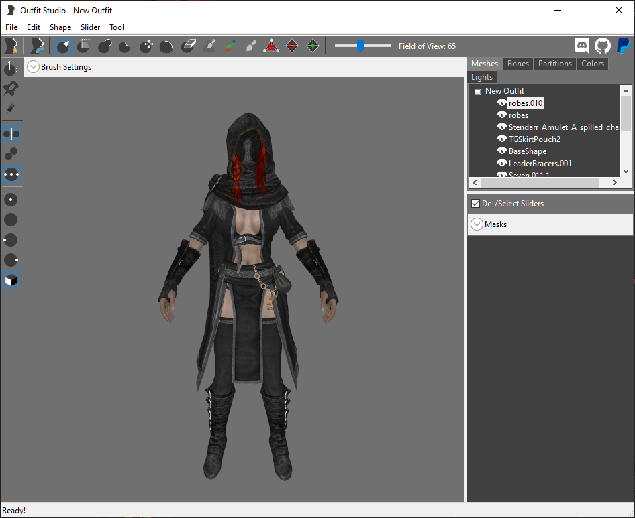Collapse the New Outfit tree node

click(477, 92)
